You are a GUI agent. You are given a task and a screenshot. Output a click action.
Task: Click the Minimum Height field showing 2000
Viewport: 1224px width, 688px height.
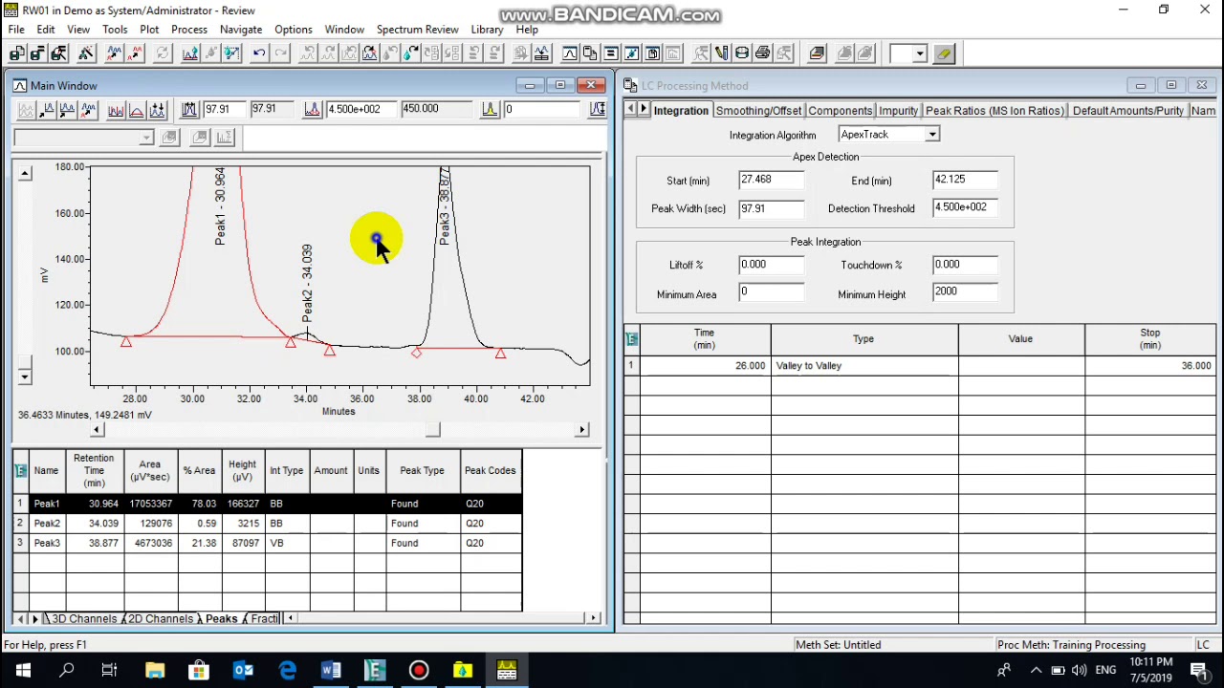coord(965,292)
